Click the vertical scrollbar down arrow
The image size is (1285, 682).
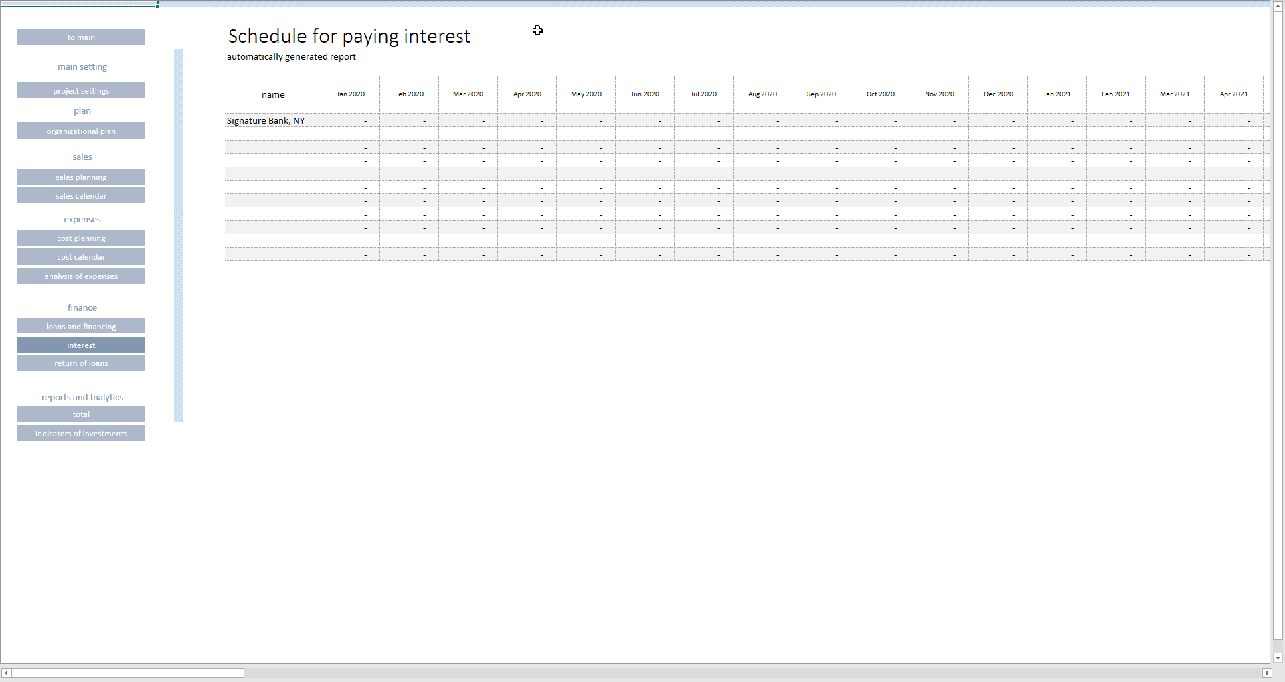pos(1278,658)
